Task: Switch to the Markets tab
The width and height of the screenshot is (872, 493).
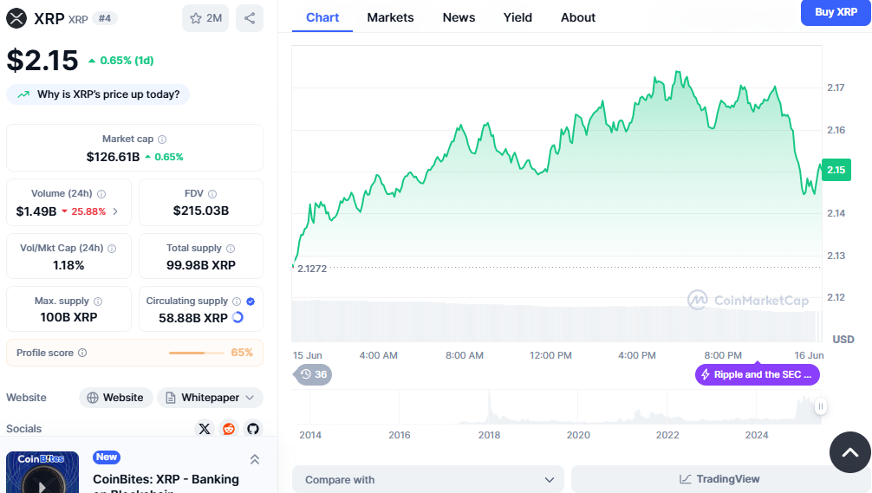Action: [x=390, y=17]
